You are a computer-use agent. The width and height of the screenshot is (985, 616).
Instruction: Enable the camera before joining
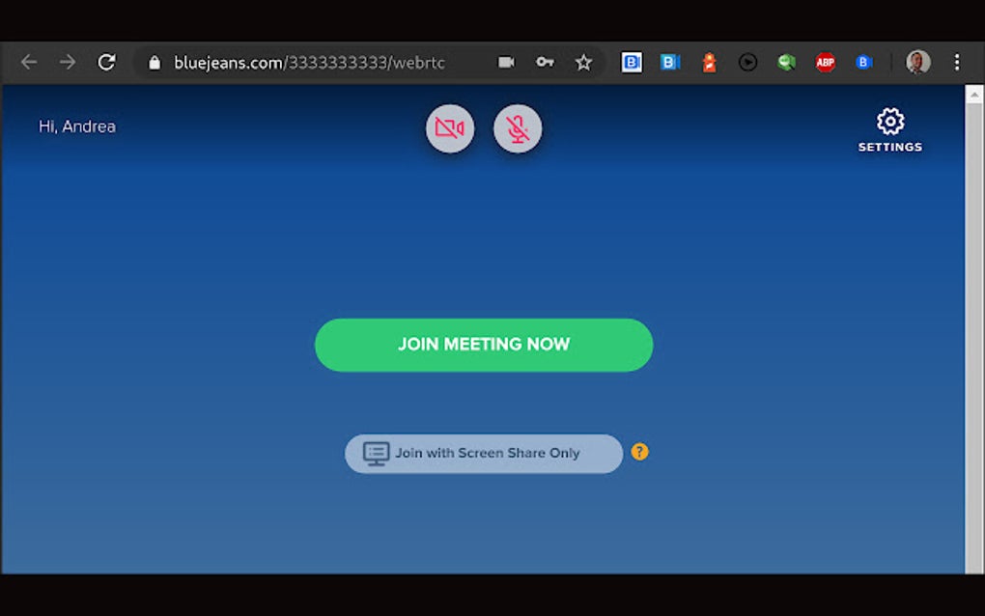click(x=450, y=128)
